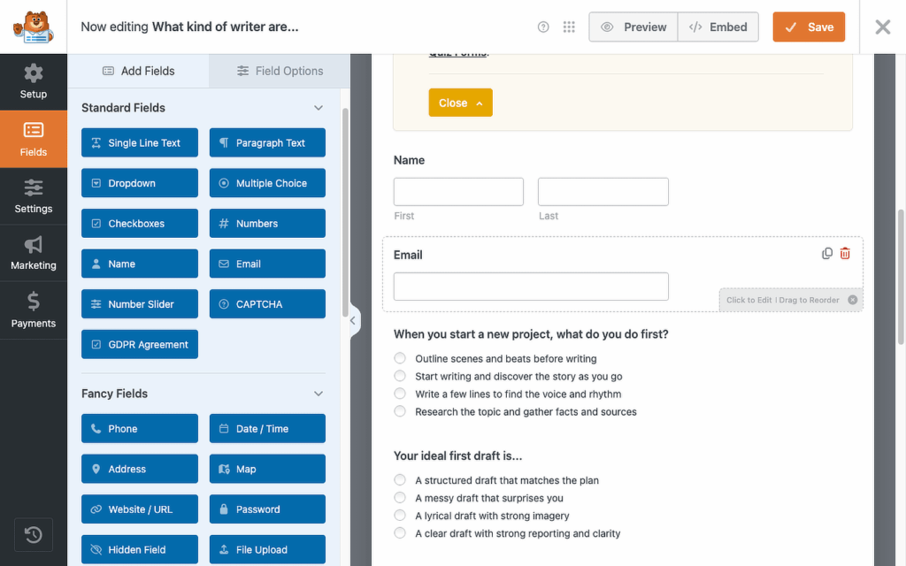Add a Password field
This screenshot has height=566, width=906.
point(267,509)
